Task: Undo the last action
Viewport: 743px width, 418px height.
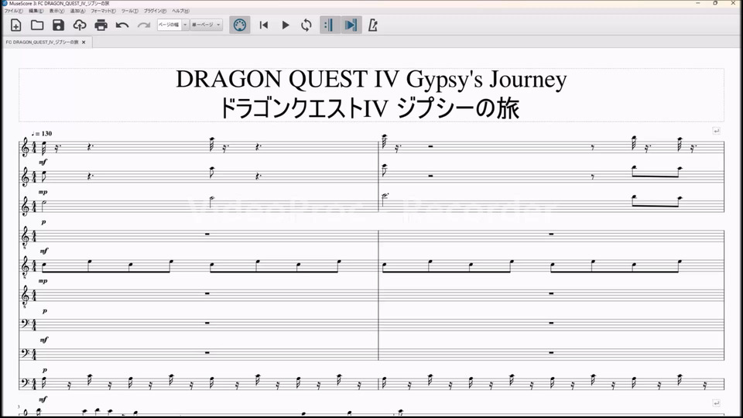Action: [122, 25]
